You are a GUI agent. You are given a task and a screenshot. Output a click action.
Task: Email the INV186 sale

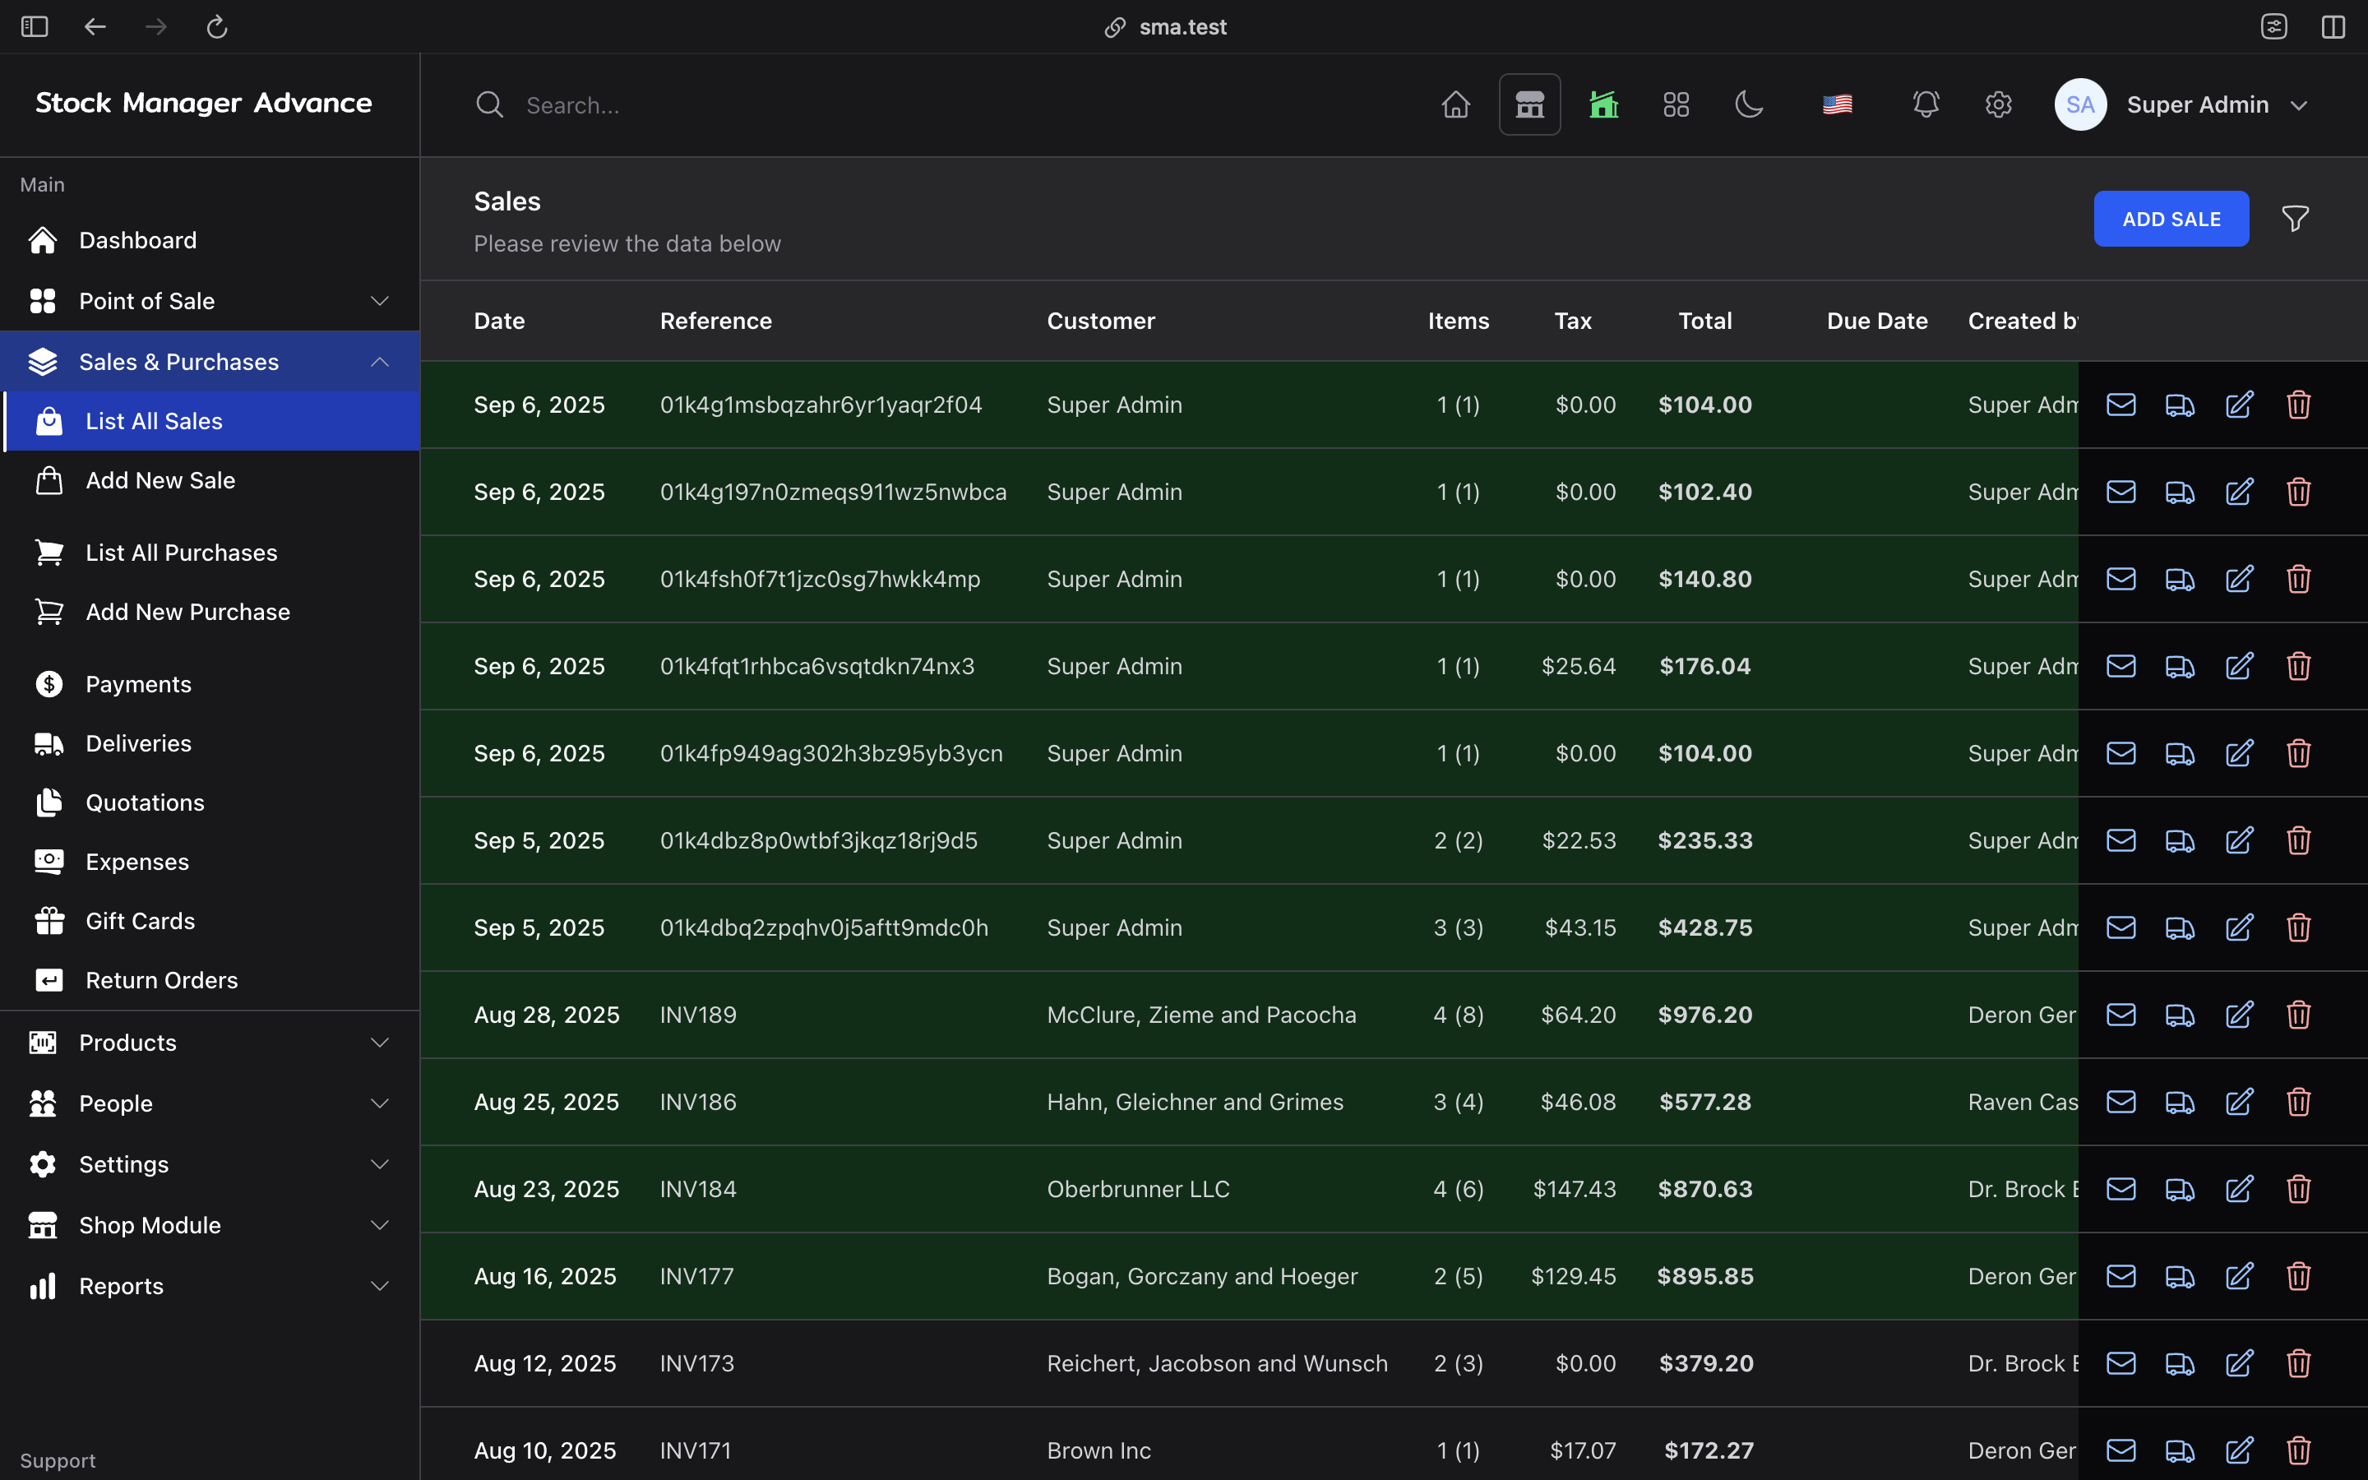pos(2121,1101)
